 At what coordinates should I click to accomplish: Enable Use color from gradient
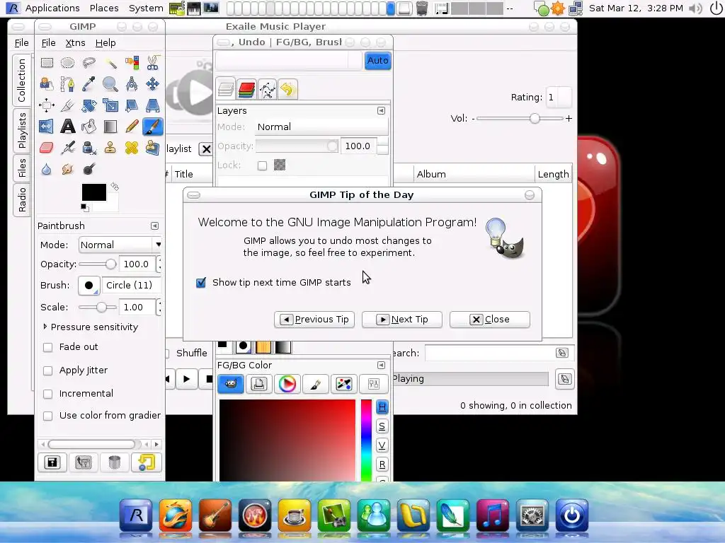(x=47, y=416)
